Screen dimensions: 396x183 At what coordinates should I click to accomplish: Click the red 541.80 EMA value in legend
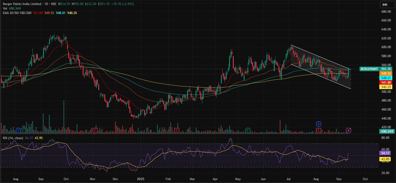[38, 13]
